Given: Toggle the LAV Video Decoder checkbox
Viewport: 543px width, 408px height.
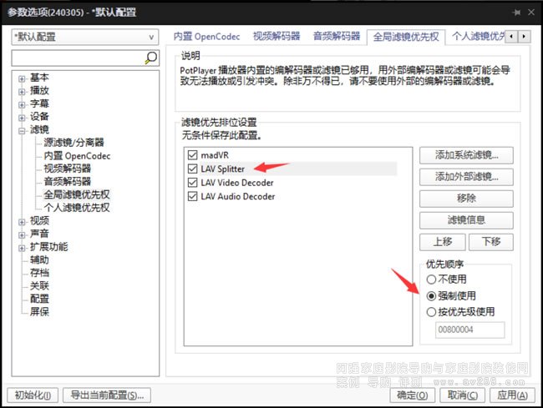Looking at the screenshot, I should click(194, 183).
